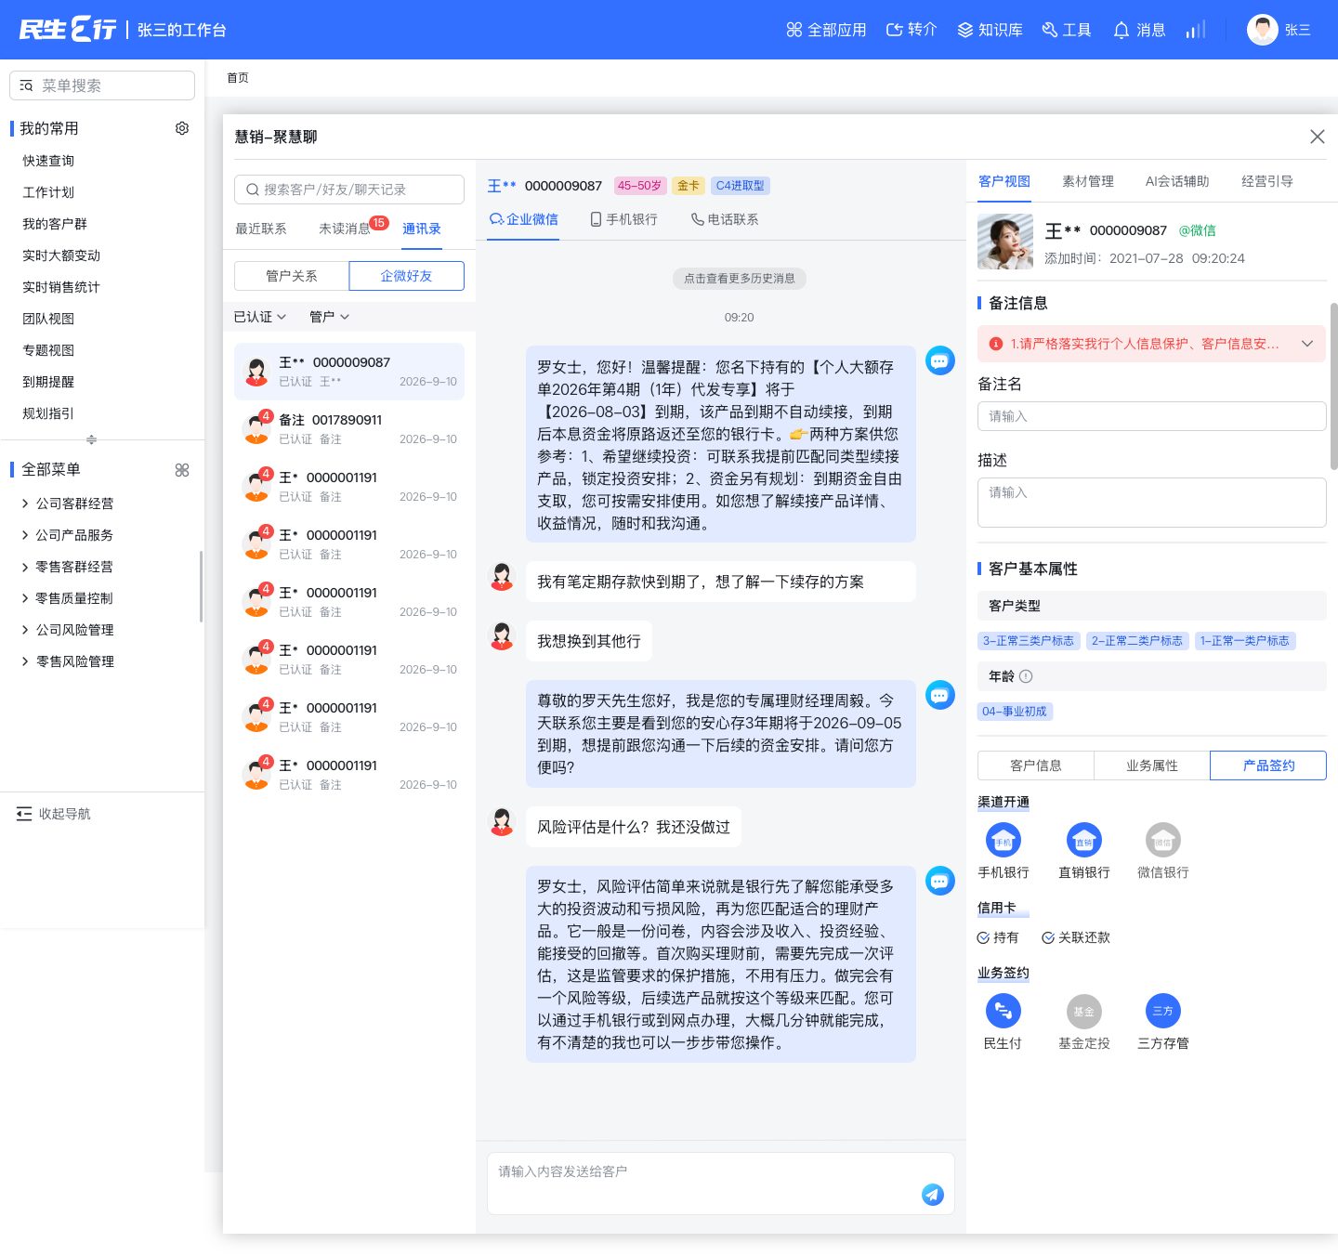Viewport: 1338px width, 1256px height.
Task: Switch to 电话联系 channel tab
Action: (x=725, y=219)
